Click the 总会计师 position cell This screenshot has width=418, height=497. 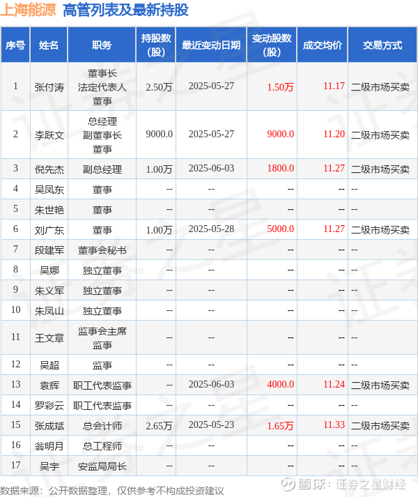[102, 426]
